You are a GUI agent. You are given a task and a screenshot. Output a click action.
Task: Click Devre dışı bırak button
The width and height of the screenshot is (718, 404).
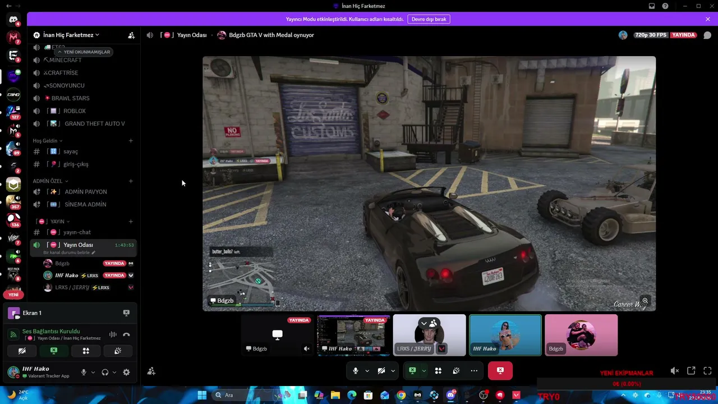[x=429, y=19]
